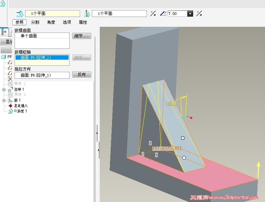Open the draft angle dropdown arrow
Image resolution: width=265 pixels, height=202 pixels.
coord(190,14)
